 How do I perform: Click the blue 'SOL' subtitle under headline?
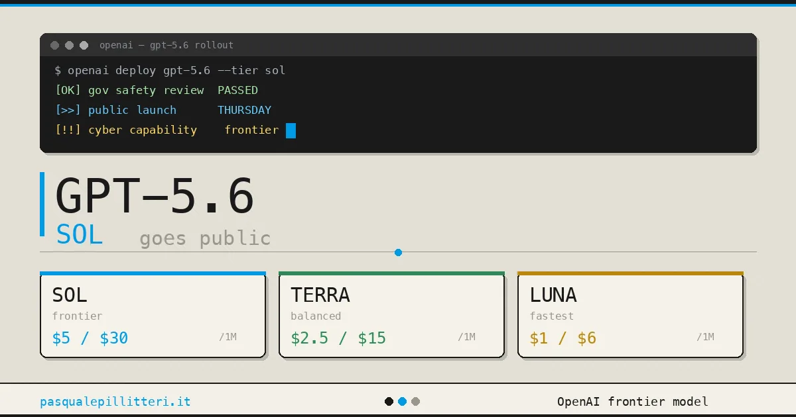tap(80, 234)
